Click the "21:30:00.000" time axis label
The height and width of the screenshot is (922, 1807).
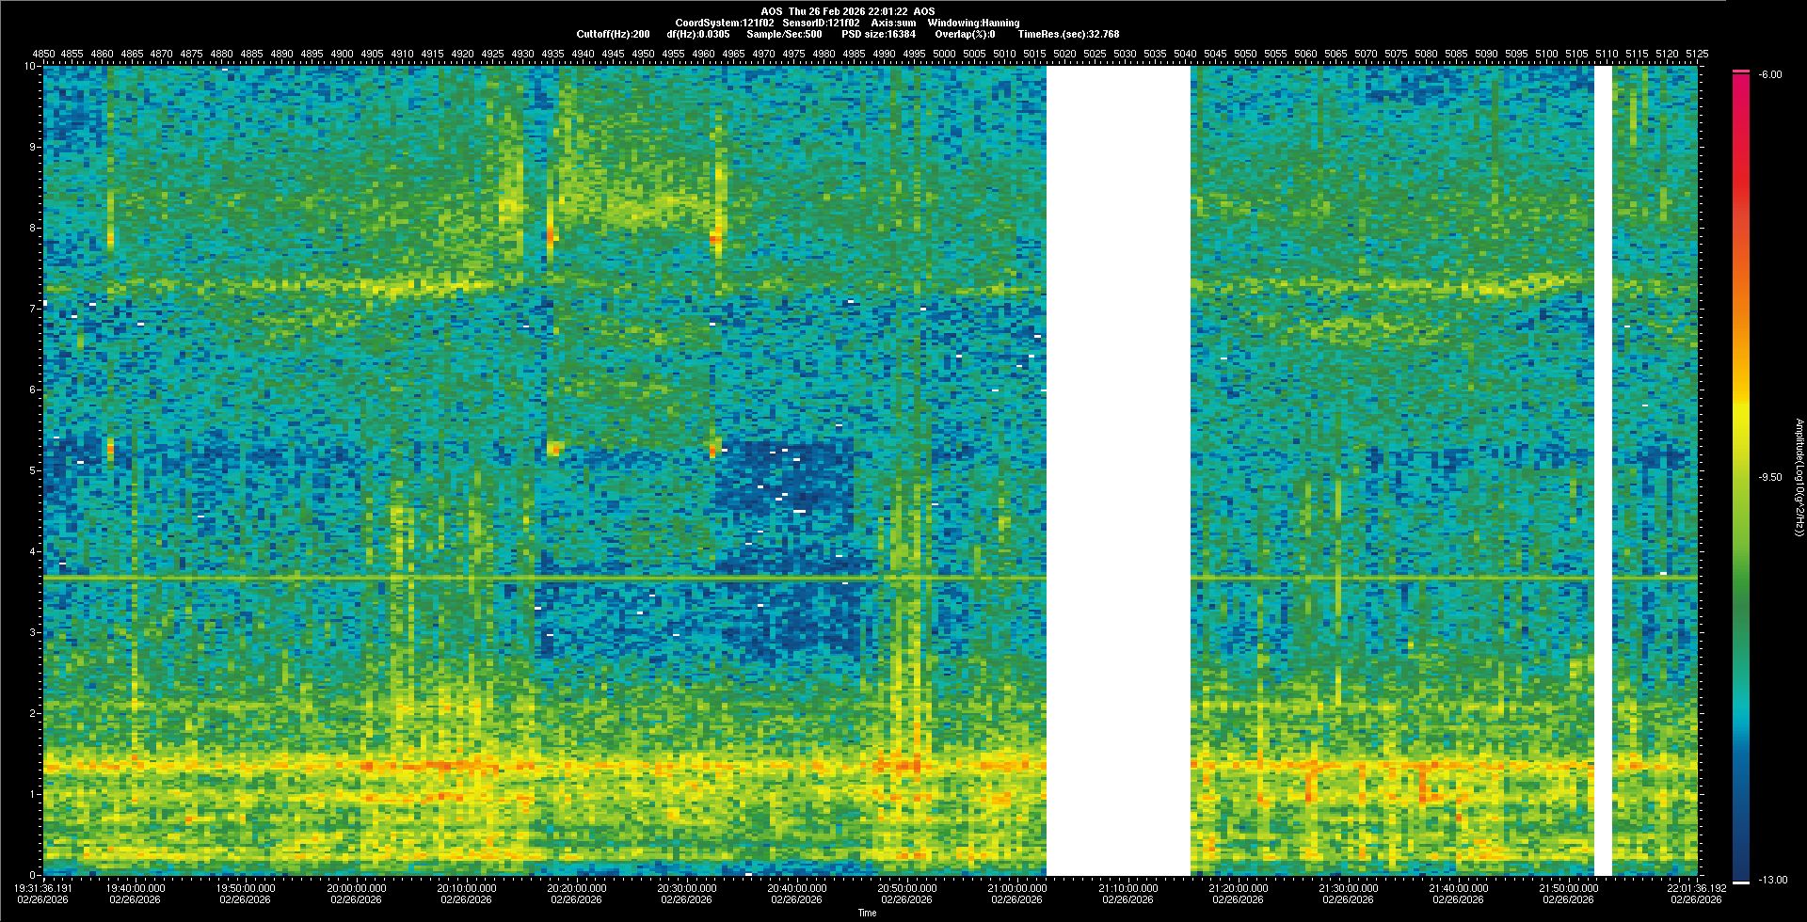click(1347, 887)
